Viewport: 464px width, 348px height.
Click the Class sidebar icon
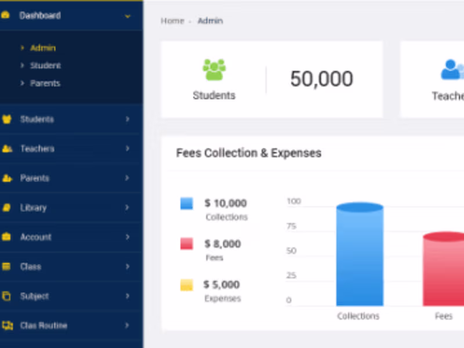[x=6, y=266]
